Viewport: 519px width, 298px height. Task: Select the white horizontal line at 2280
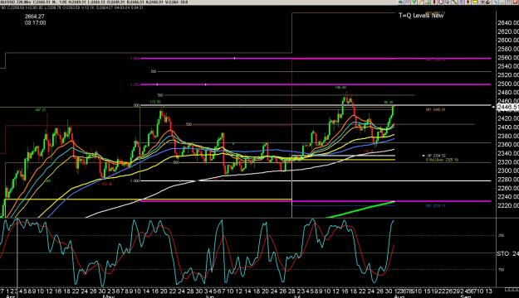click(316, 180)
